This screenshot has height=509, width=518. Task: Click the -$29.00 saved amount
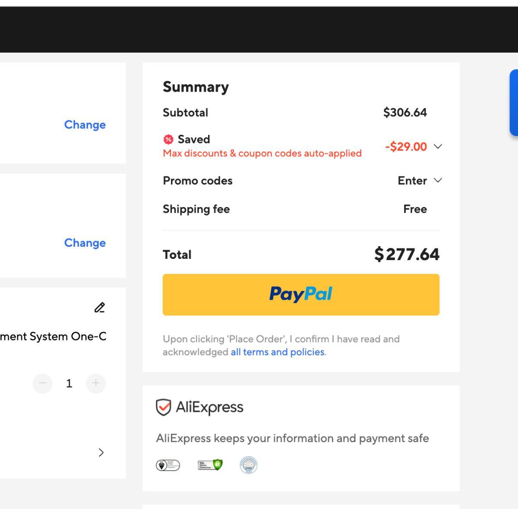click(x=406, y=147)
